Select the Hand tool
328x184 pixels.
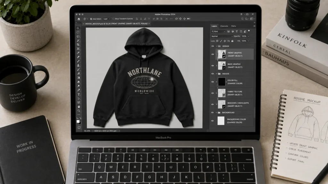click(79, 107)
